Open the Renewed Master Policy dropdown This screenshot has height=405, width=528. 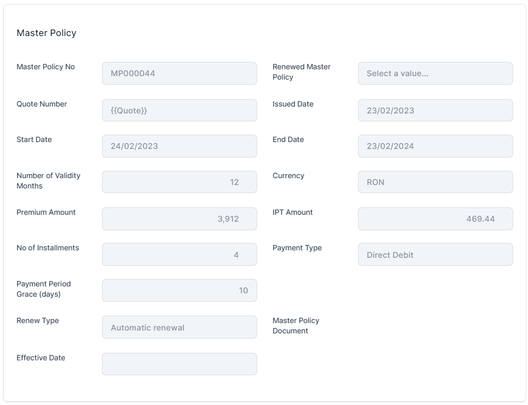[435, 73]
